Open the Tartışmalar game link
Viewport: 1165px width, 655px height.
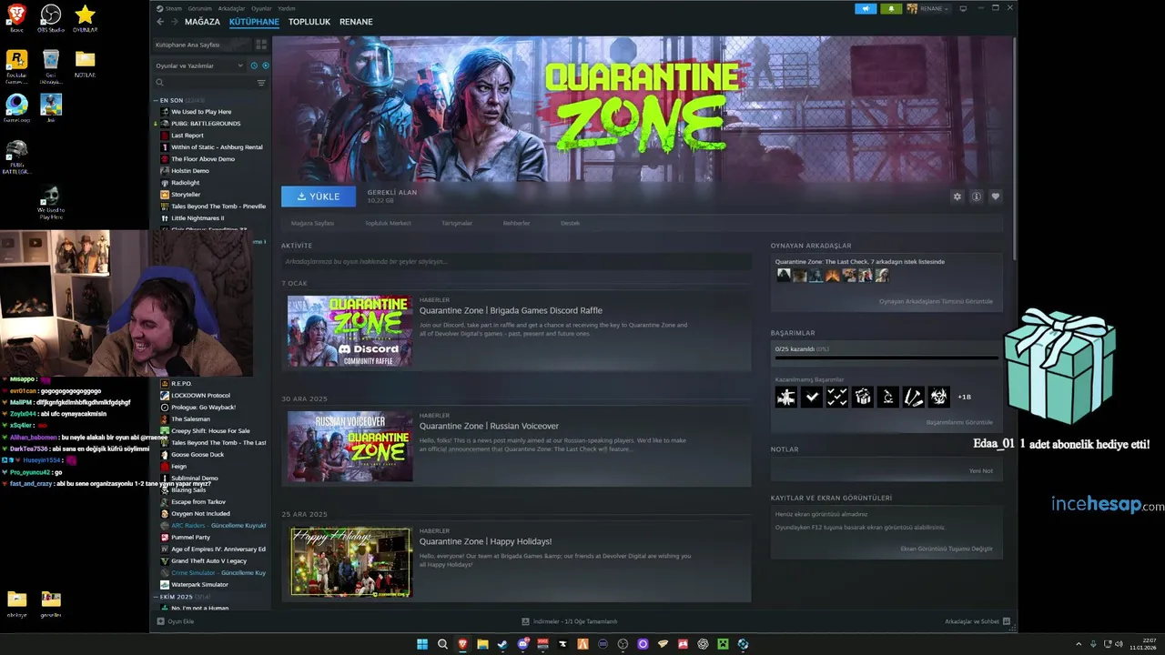click(x=457, y=223)
